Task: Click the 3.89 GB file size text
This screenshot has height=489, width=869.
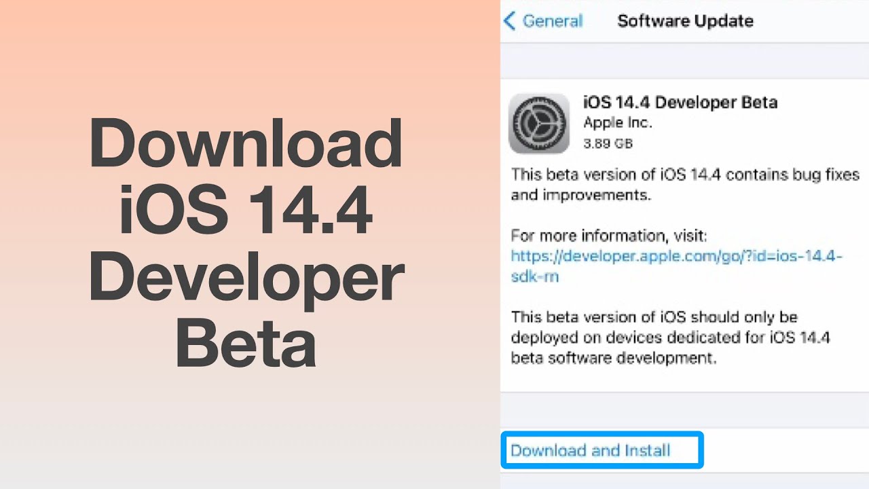Action: tap(608, 143)
